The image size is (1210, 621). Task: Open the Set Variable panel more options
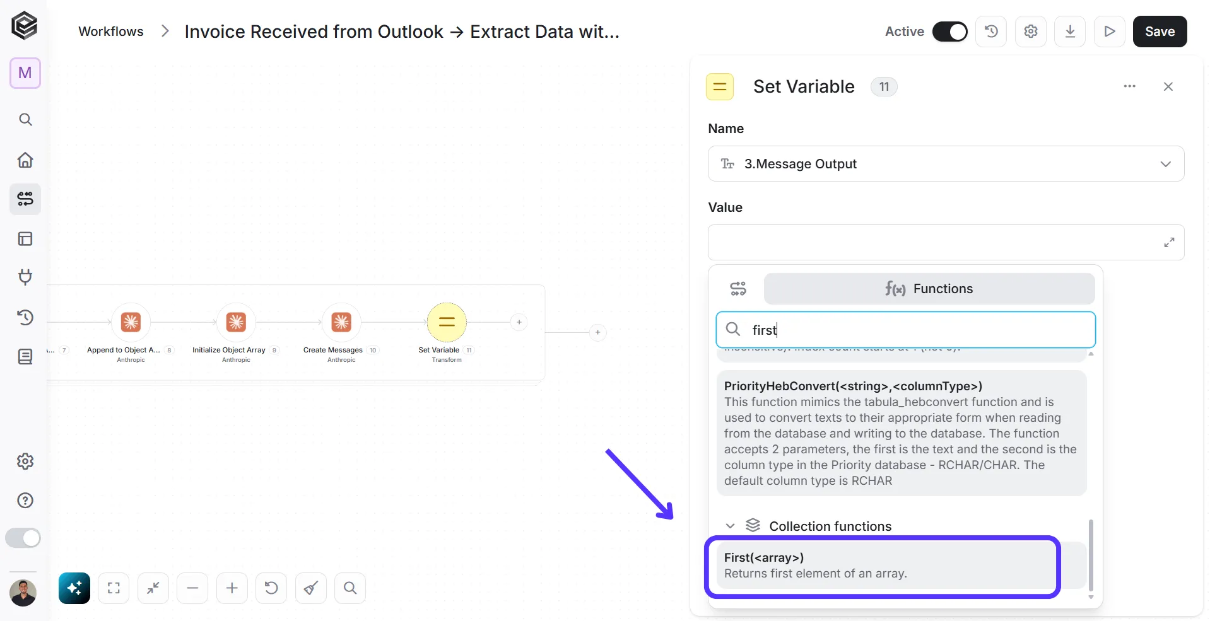point(1129,86)
